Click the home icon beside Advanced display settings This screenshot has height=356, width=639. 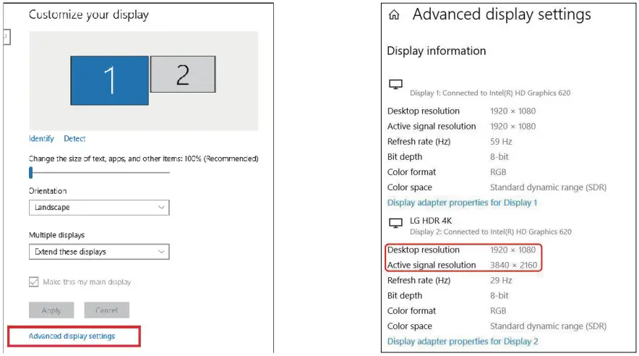tap(394, 15)
